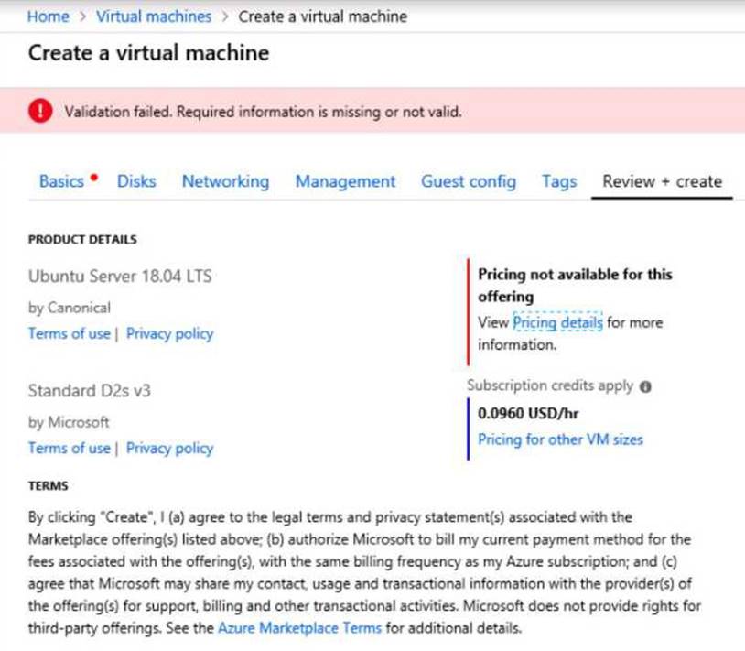Select the Review + create tab

[663, 181]
